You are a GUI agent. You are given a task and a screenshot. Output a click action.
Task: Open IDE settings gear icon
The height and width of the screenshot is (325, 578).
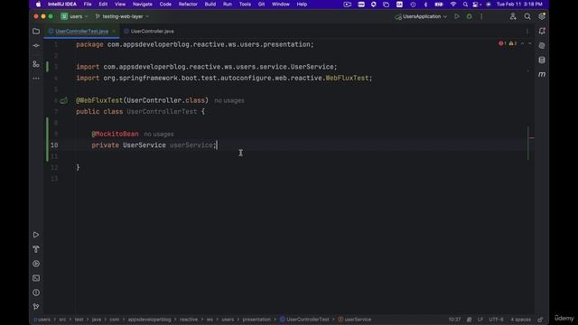point(542,16)
